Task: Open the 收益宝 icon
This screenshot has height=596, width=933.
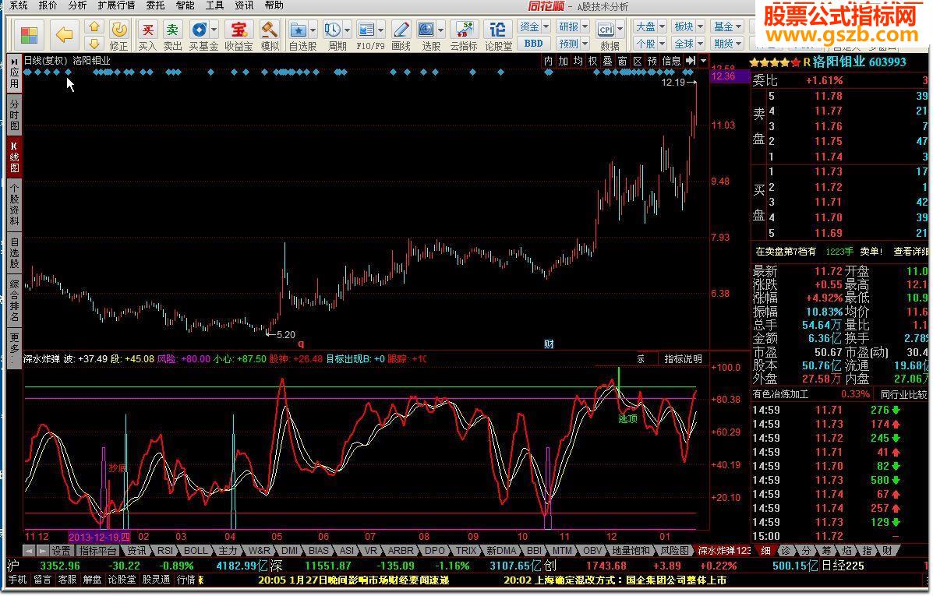Action: (x=239, y=36)
